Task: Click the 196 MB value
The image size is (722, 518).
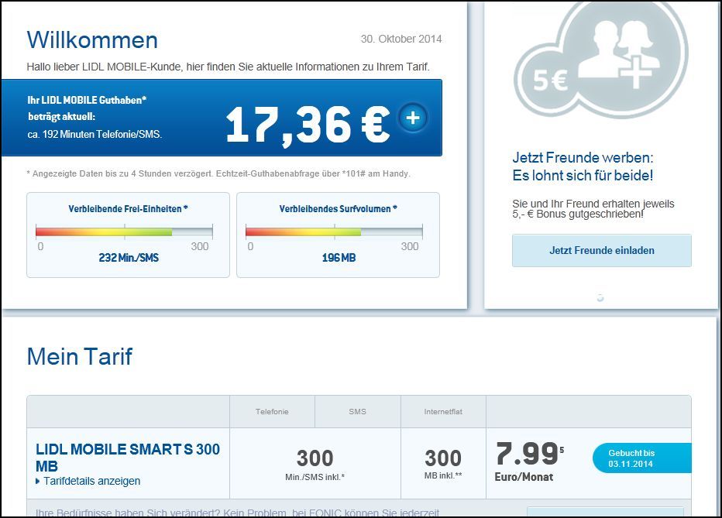Action: (x=339, y=258)
